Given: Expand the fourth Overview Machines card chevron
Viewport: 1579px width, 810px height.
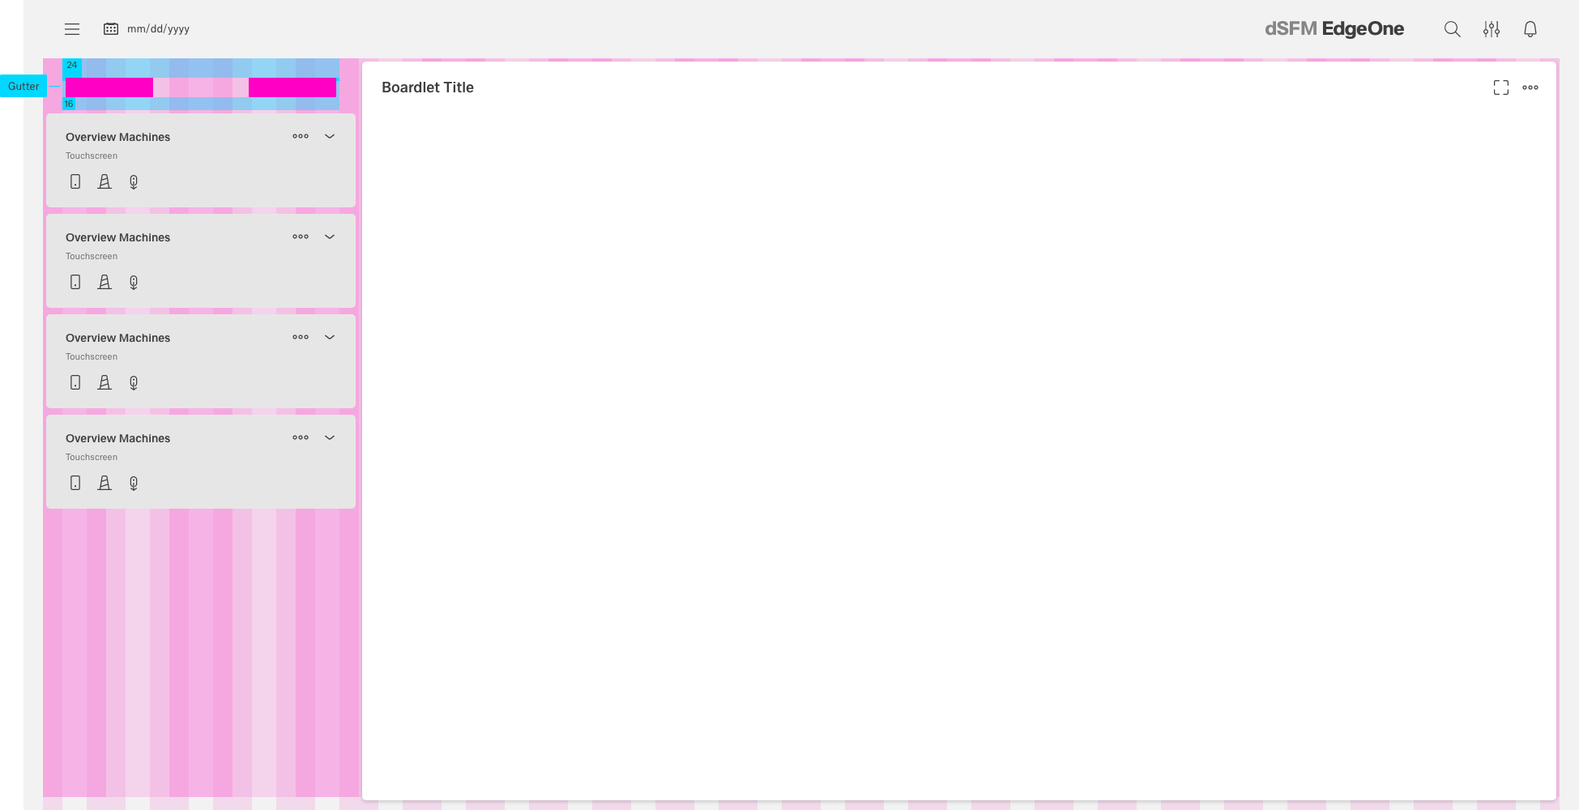Looking at the screenshot, I should (330, 437).
